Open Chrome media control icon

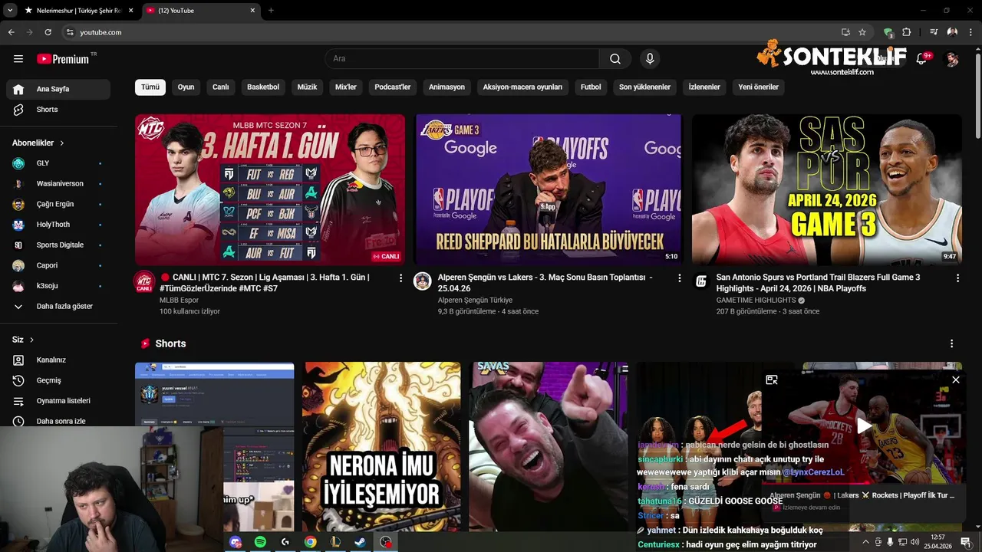934,32
